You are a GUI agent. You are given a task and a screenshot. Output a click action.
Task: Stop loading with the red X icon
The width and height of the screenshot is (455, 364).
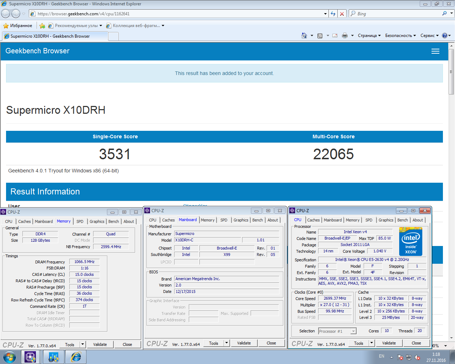[x=342, y=14]
